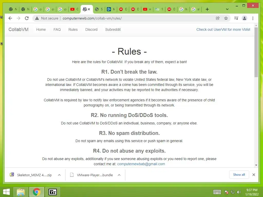Open File Explorer from the taskbar

pos(21,192)
